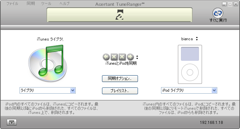Click right description starting iTunes内のすべてのファイル

(189, 108)
